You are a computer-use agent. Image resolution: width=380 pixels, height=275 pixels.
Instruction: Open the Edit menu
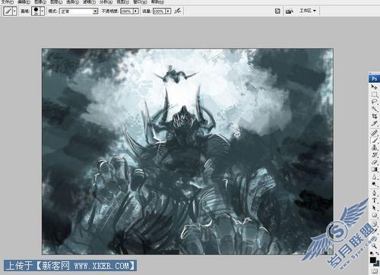pos(24,2)
